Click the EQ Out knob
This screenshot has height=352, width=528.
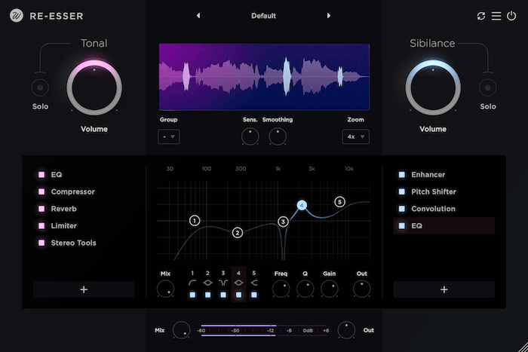tap(361, 289)
